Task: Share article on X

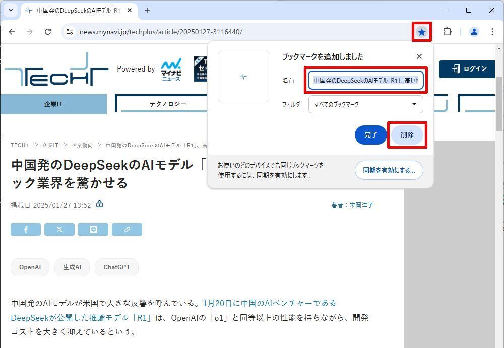Action: (59, 230)
